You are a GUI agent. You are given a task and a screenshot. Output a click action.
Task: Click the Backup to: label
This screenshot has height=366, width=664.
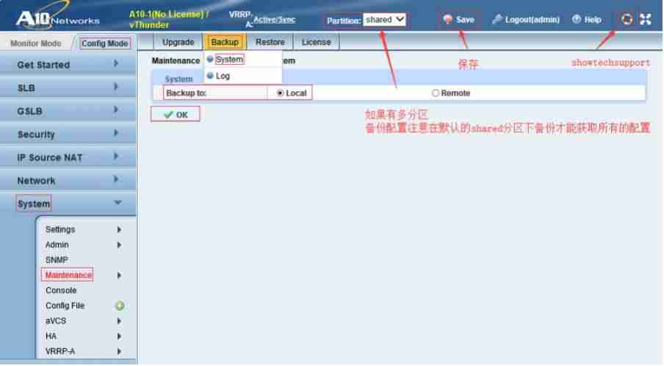click(186, 93)
